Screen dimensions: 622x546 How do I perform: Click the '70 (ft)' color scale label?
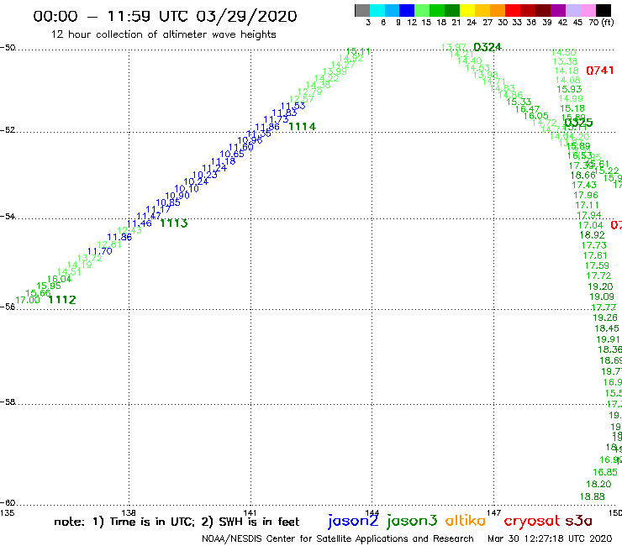(601, 23)
